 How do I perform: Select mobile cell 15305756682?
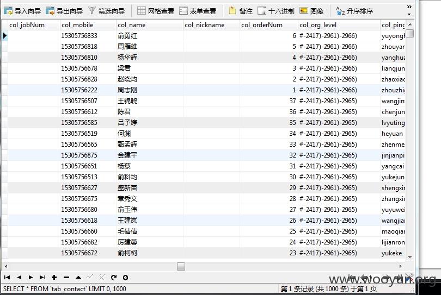coord(88,242)
